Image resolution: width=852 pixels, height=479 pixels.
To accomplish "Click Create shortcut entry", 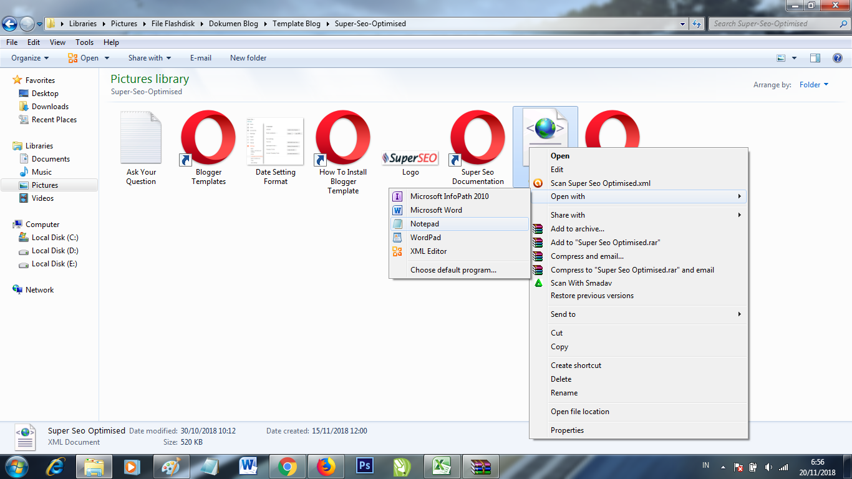I will point(639,365).
